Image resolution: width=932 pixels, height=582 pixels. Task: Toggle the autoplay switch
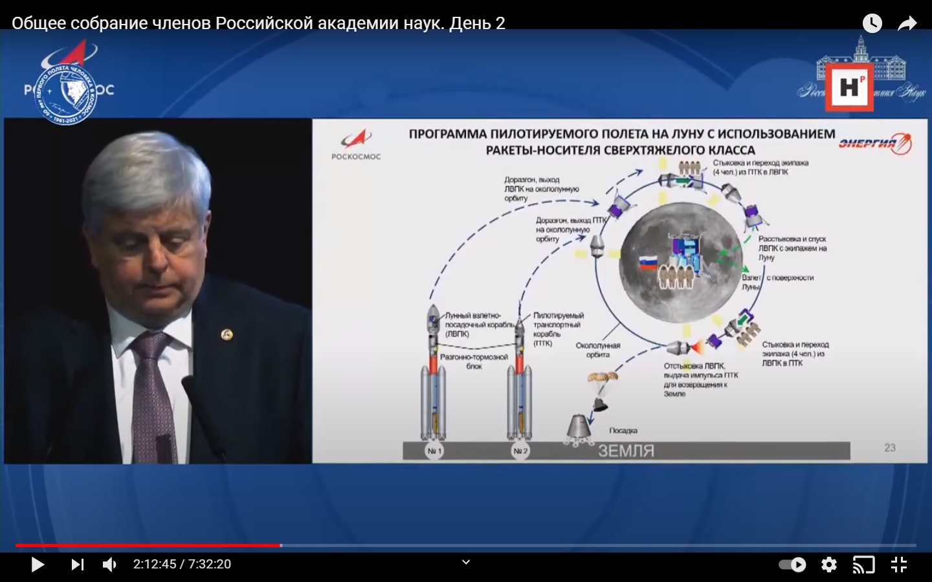coord(792,565)
